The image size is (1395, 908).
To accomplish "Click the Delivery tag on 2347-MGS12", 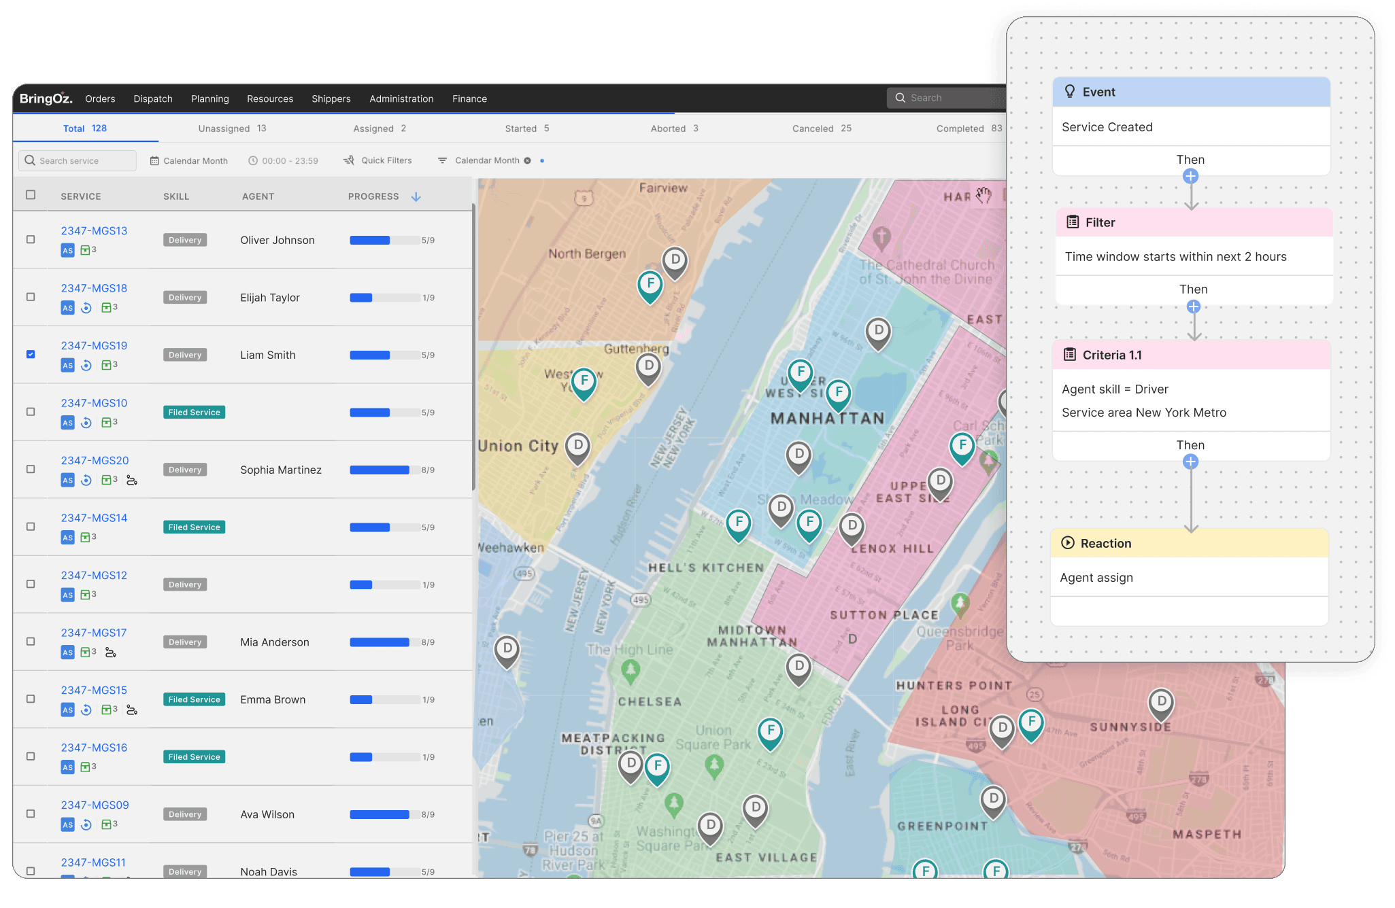I will [185, 585].
